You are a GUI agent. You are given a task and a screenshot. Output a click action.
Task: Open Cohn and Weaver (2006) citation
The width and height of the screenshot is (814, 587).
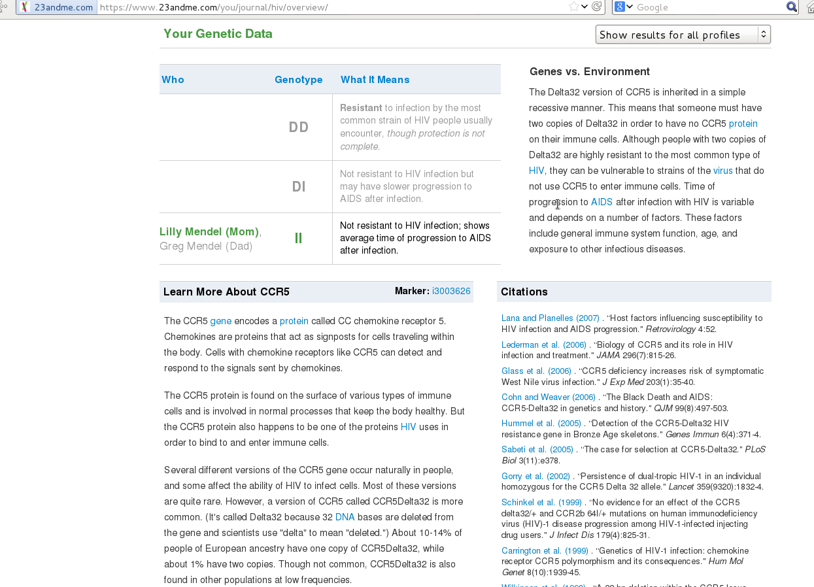(x=549, y=397)
